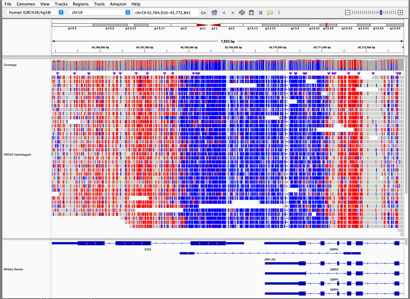This screenshot has height=299, width=410.
Task: Click the locus input field
Action: pos(166,13)
